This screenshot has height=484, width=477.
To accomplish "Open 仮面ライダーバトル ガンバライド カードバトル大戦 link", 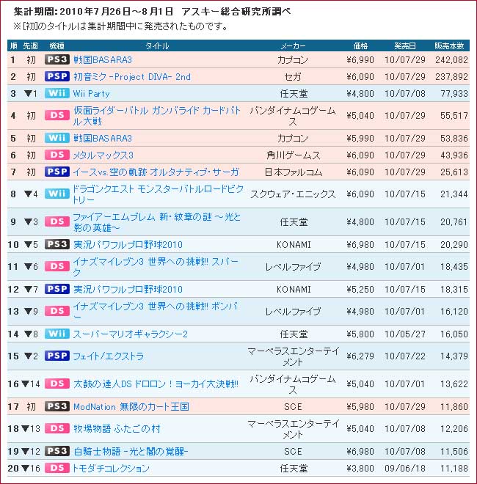I will [x=156, y=116].
